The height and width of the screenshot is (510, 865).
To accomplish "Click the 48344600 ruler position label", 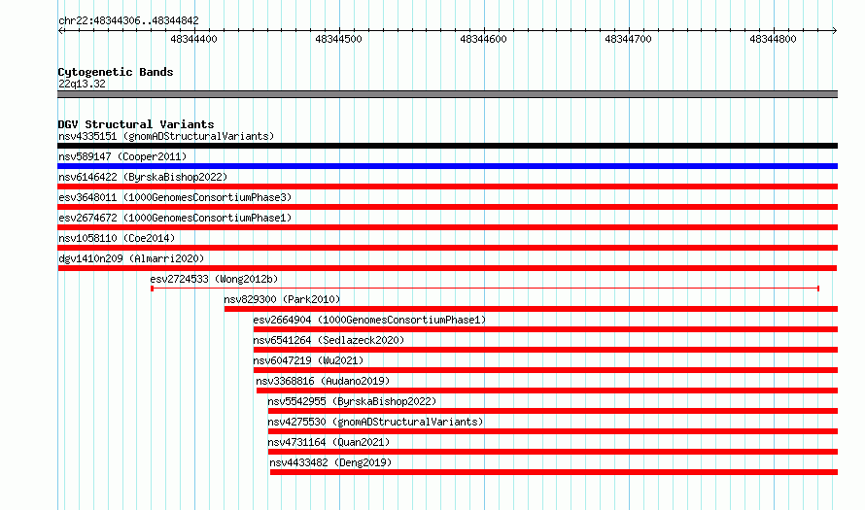I will 483,39.
